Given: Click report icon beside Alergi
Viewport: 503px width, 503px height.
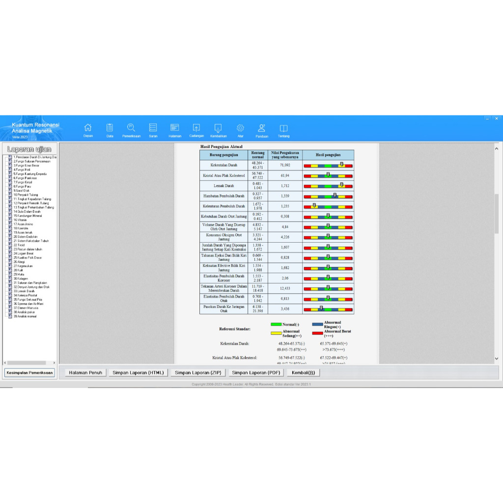Looking at the screenshot, I should 10,262.
